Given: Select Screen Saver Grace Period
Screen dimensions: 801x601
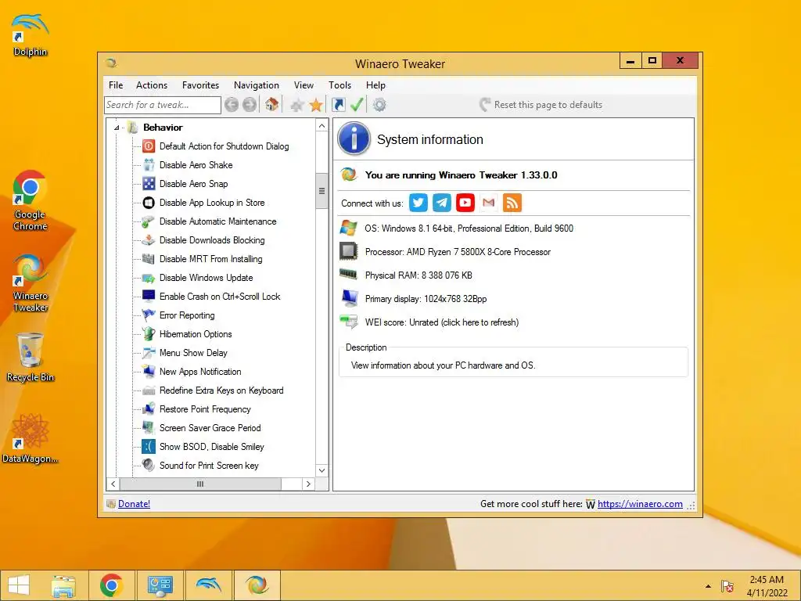Looking at the screenshot, I should click(210, 428).
